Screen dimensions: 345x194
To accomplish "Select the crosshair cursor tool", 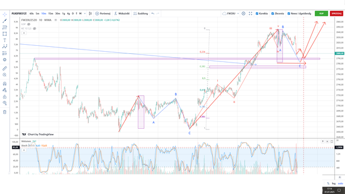I will point(5,15).
